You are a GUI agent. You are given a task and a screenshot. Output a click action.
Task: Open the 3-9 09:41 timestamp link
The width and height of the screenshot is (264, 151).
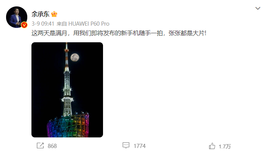(43, 24)
